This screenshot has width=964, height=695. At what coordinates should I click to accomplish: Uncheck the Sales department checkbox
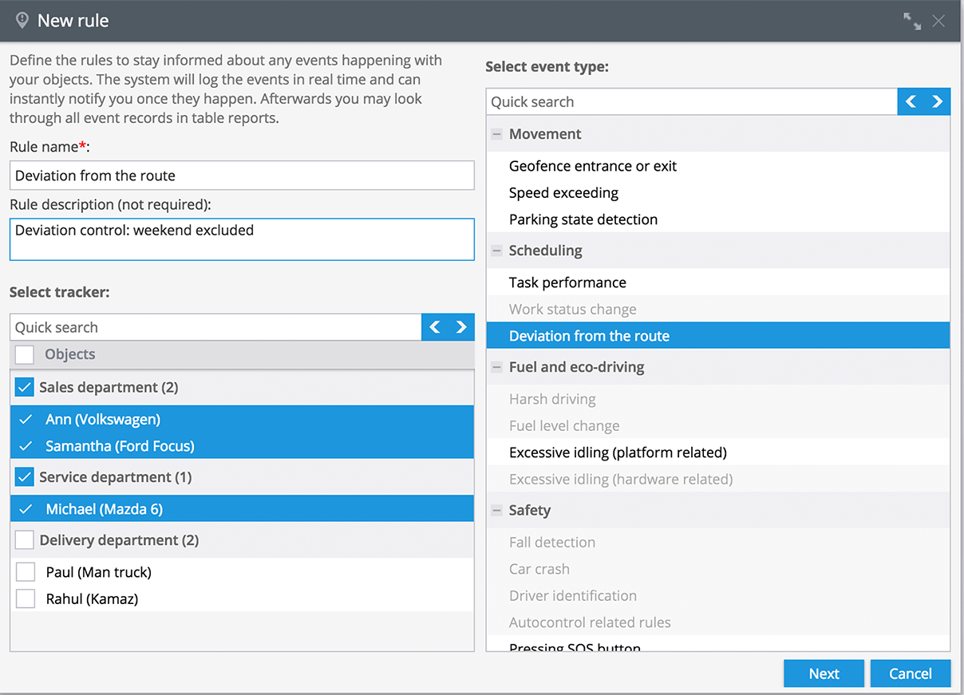click(x=25, y=388)
